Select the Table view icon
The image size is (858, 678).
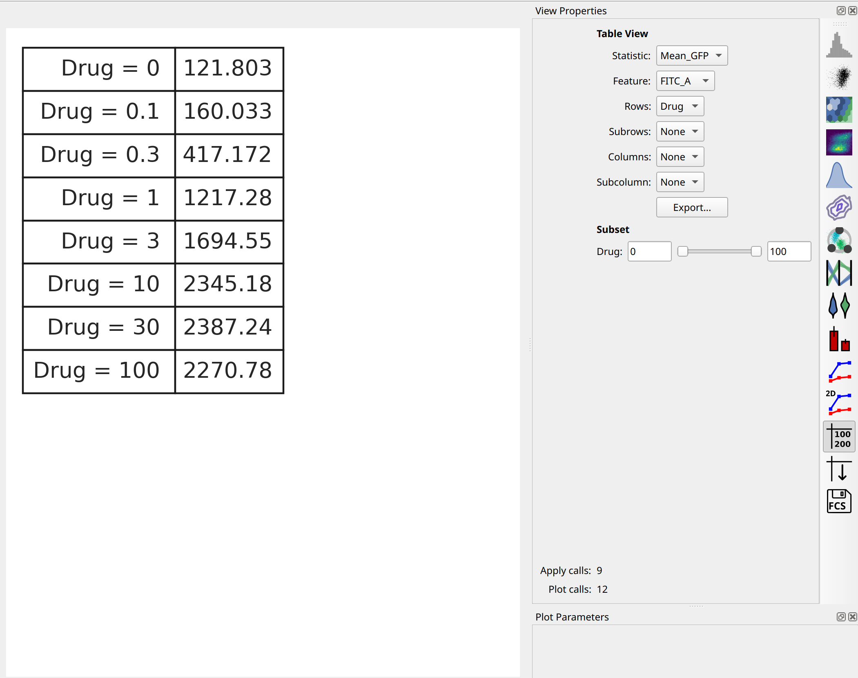pos(839,436)
